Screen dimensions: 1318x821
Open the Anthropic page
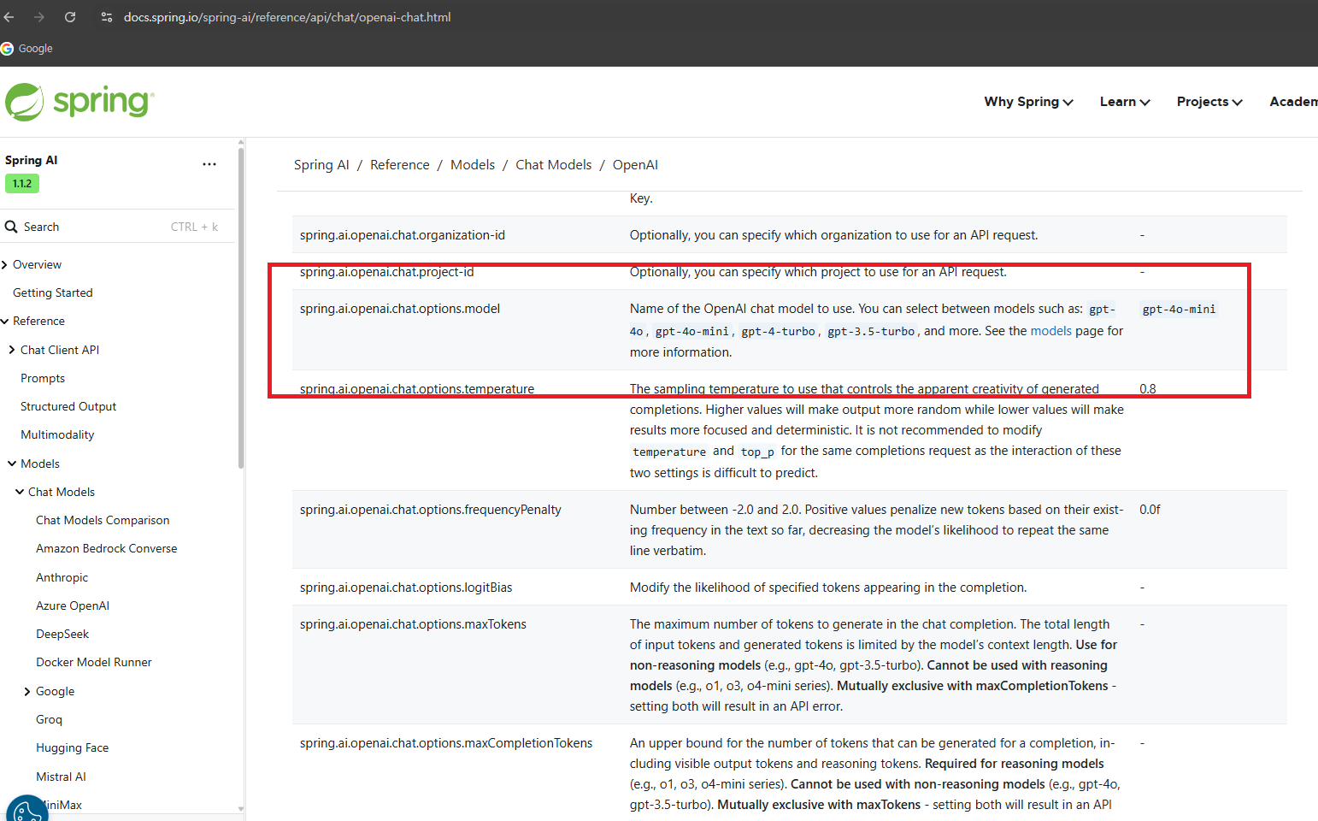[x=62, y=577]
